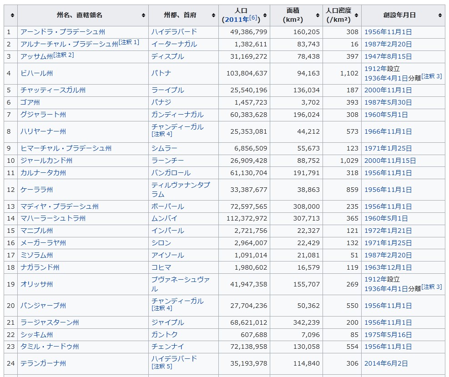Sort by 面積 (km²) column arrows

point(318,15)
